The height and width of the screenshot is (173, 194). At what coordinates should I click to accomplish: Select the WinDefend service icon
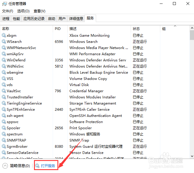pos(4,60)
